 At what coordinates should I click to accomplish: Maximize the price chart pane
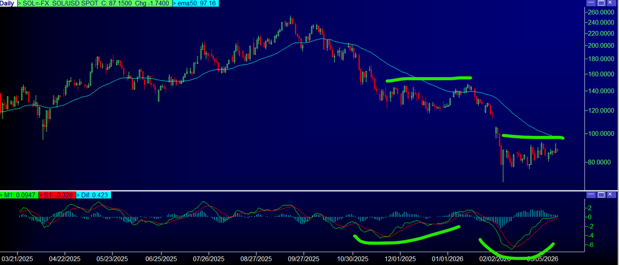pyautogui.click(x=601, y=4)
